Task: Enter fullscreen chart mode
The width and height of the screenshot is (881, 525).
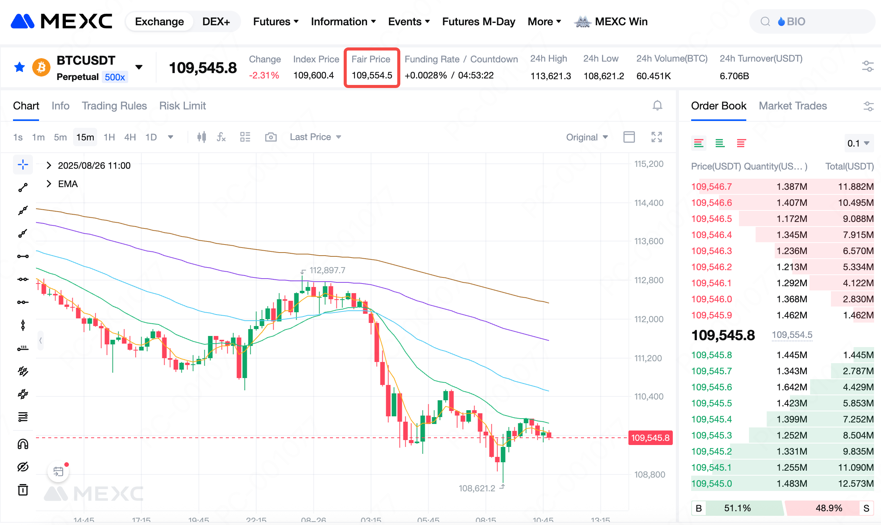Action: [657, 137]
